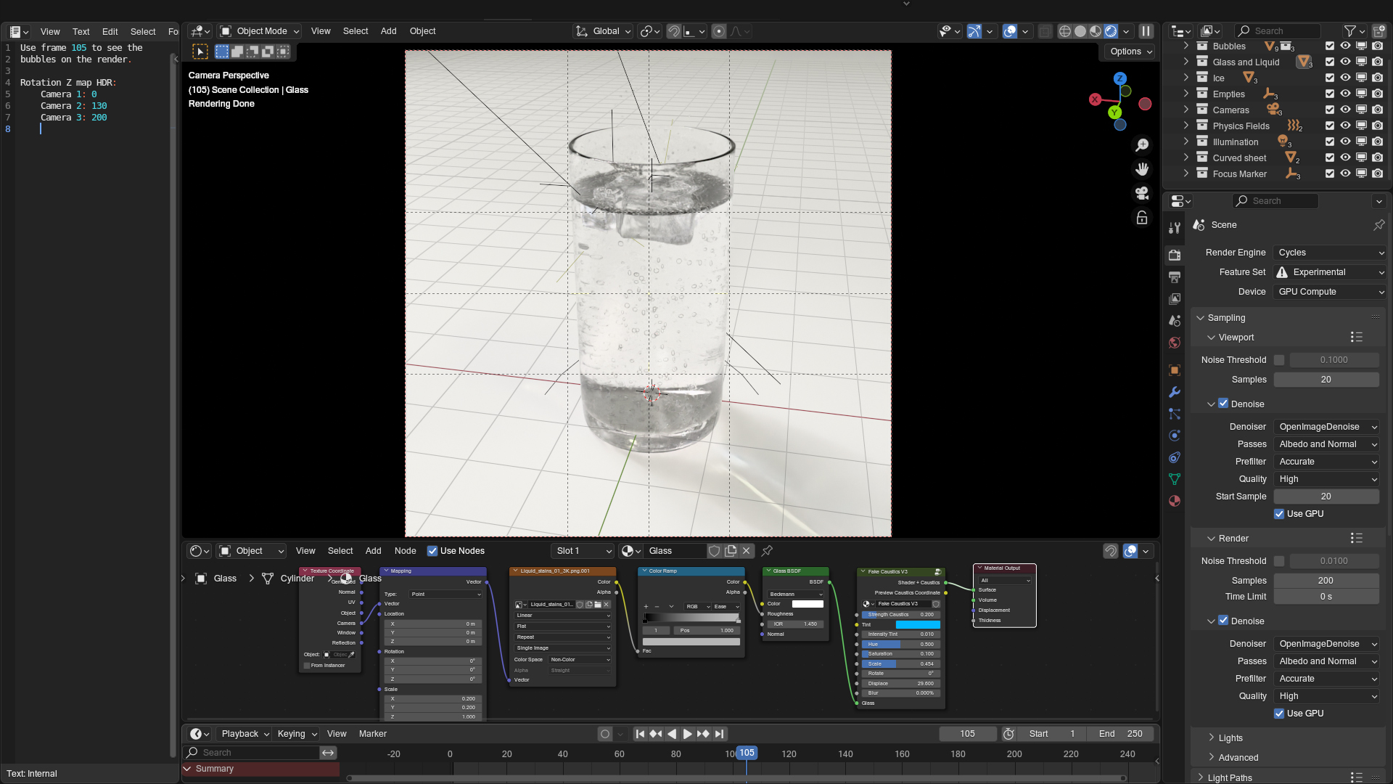Uncheck Viewport Denoise checkbox
This screenshot has height=784, width=1393.
pyautogui.click(x=1223, y=404)
